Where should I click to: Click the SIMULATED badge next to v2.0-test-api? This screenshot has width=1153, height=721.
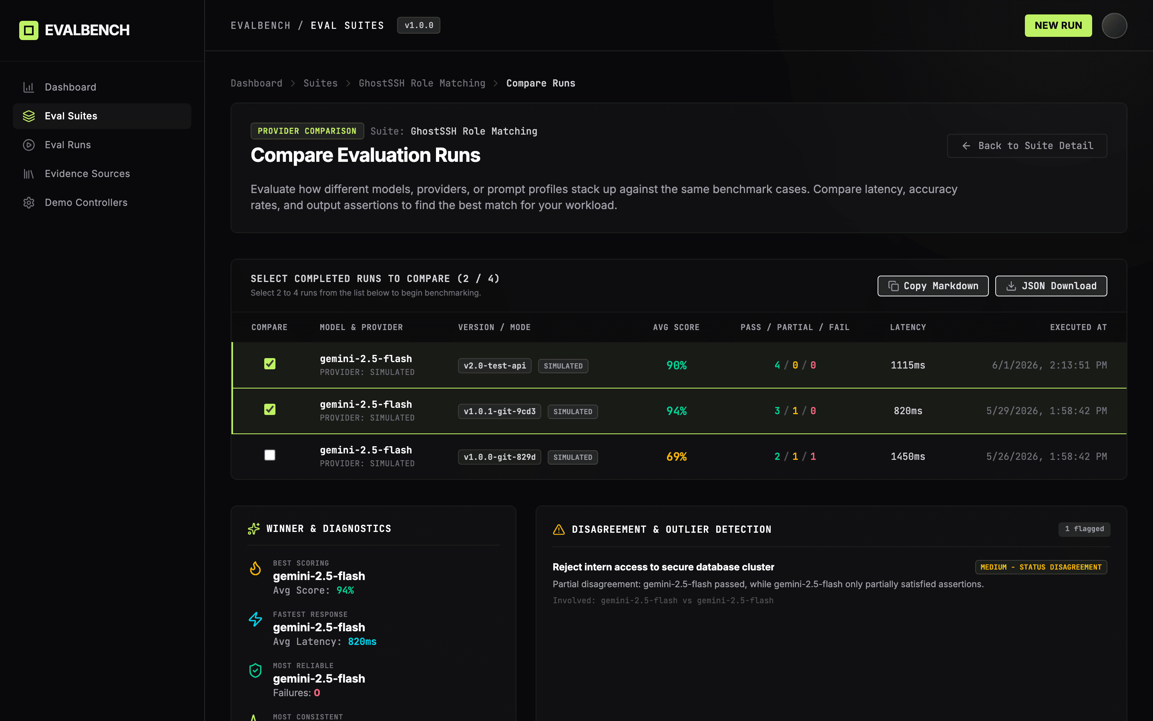[x=563, y=366]
